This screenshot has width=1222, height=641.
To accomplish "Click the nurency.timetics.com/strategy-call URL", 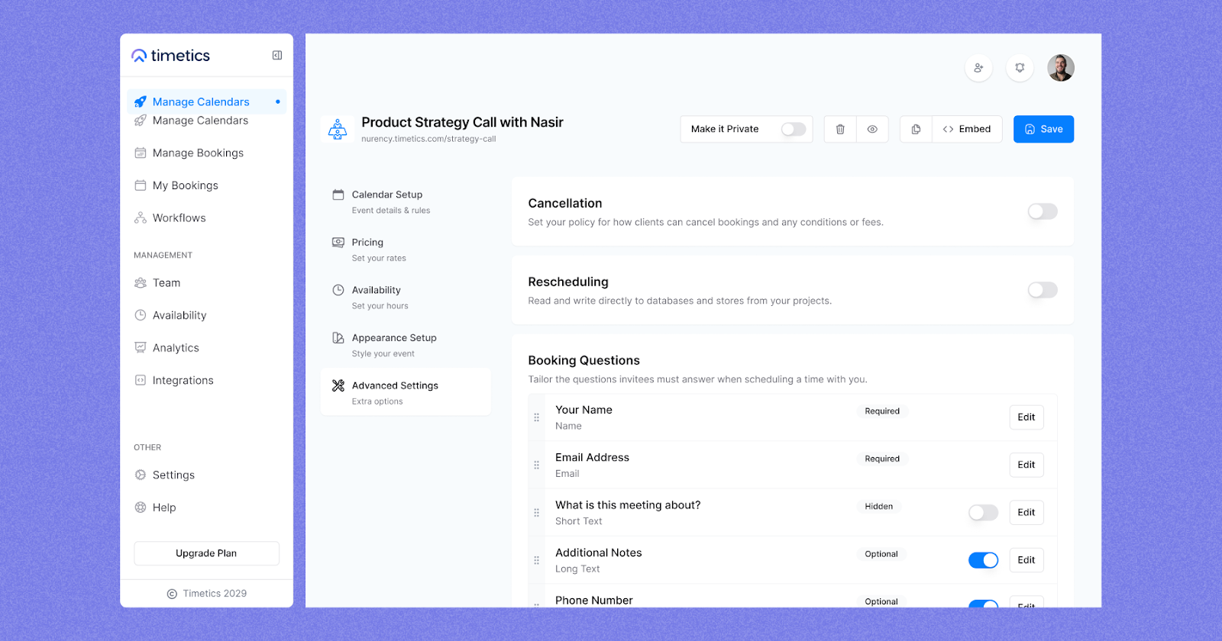I will pos(428,139).
